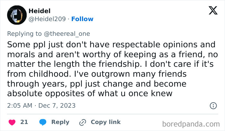Like the tweet with the heart icon
The image size is (225, 131).
12,122
